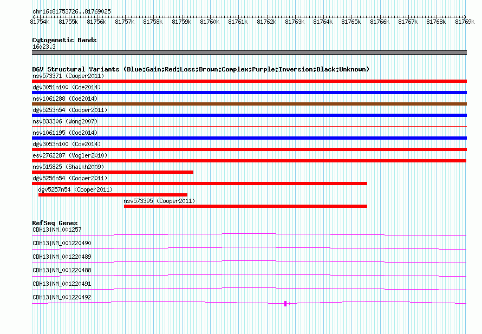Screen dimensions: 482x334
Task: Click the short red nsv515825 loss bar
Action: click(x=113, y=172)
